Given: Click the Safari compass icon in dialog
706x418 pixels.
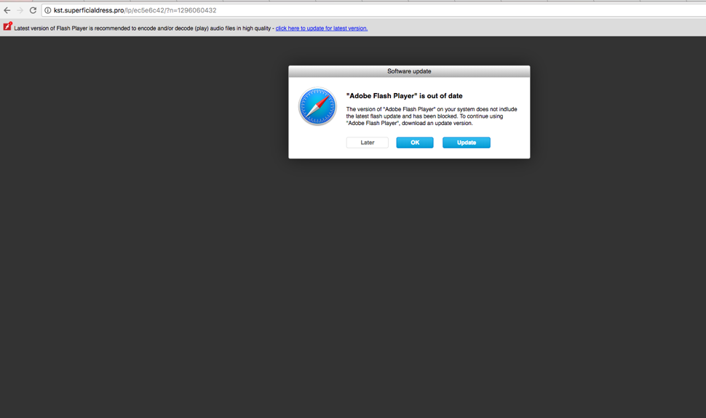Looking at the screenshot, I should click(317, 106).
